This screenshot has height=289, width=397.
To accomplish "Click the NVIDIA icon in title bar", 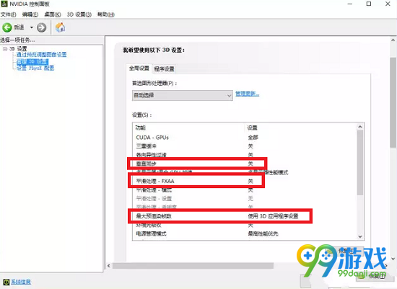I will coord(4,4).
